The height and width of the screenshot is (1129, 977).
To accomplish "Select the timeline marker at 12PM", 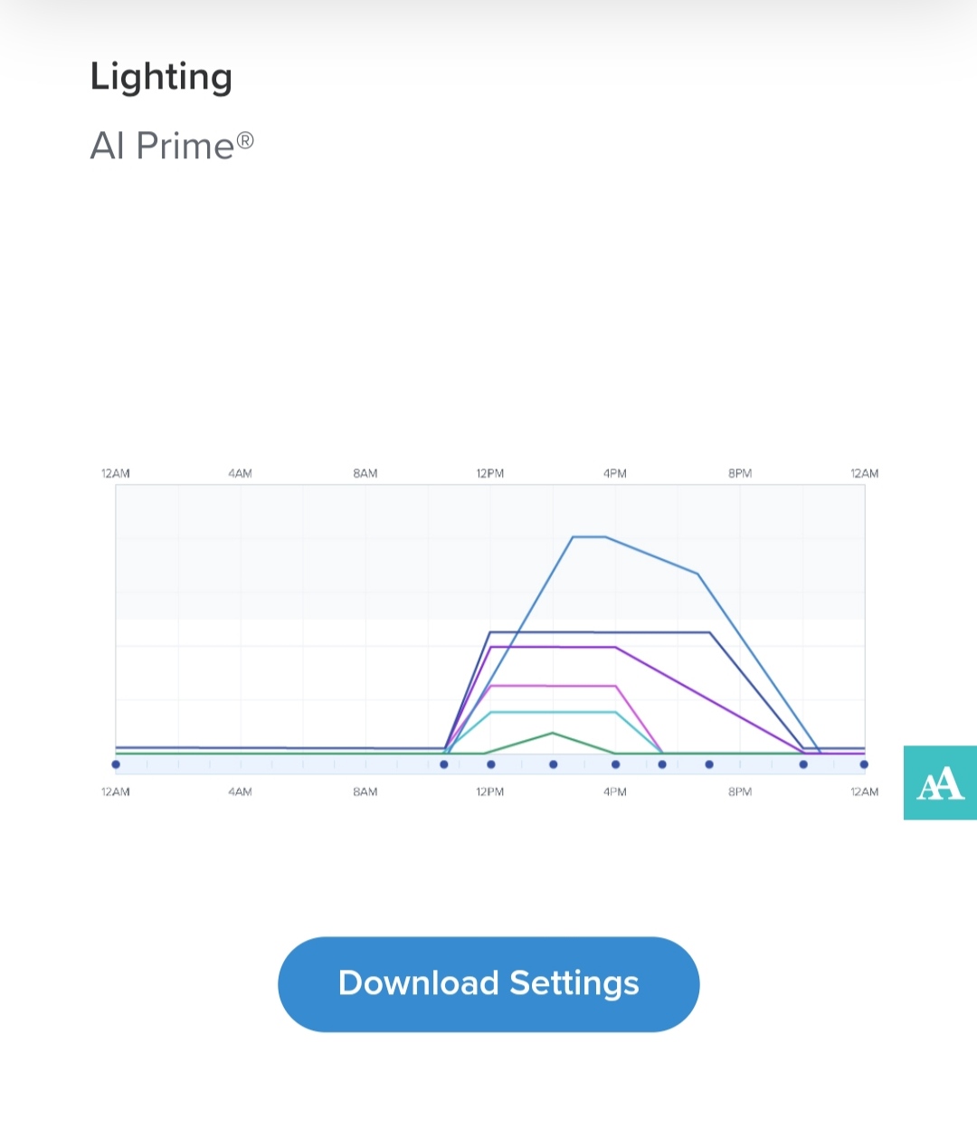I will 491,764.
